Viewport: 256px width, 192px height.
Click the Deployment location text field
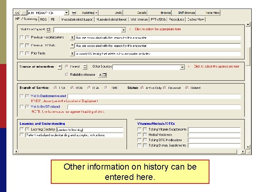(x=154, y=96)
